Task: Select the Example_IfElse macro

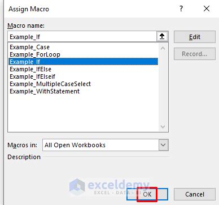Action: (83, 69)
